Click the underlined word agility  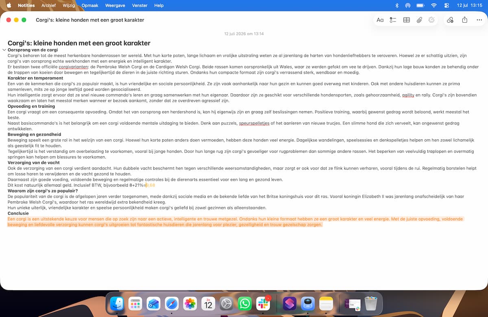pos(408,95)
